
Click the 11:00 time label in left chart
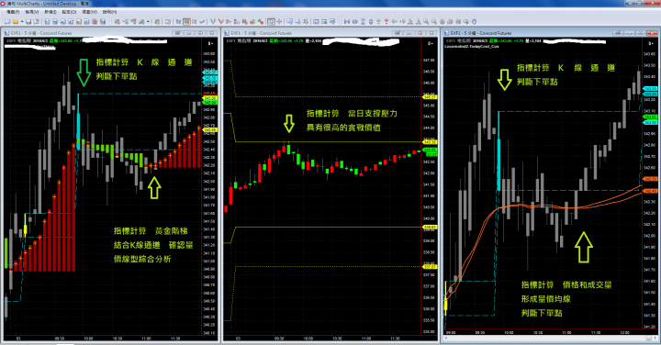pyautogui.click(x=146, y=339)
